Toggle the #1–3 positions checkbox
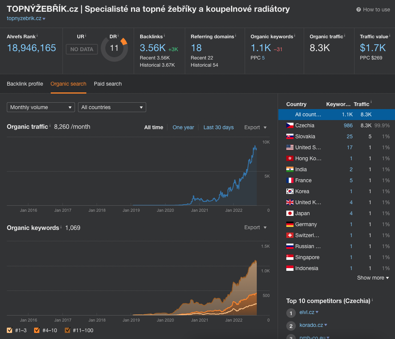This screenshot has width=395, height=339. (x=9, y=330)
